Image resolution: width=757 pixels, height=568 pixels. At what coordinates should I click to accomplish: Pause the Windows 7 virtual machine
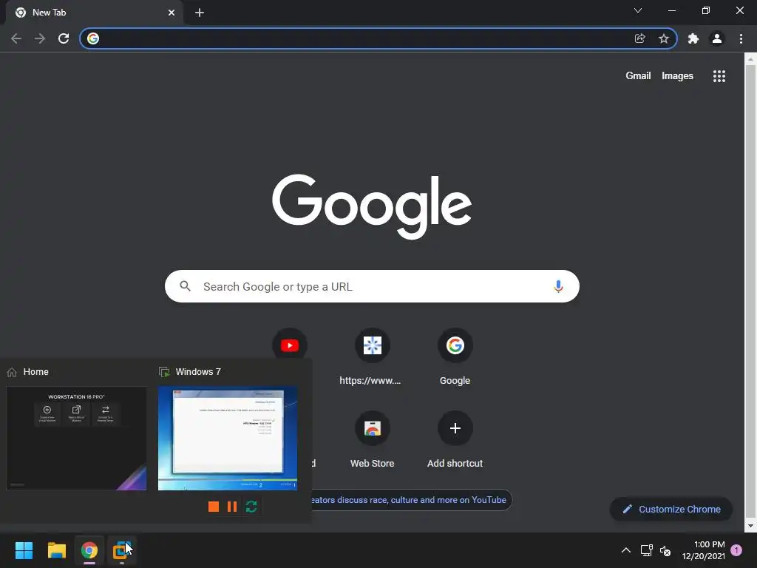tap(232, 506)
